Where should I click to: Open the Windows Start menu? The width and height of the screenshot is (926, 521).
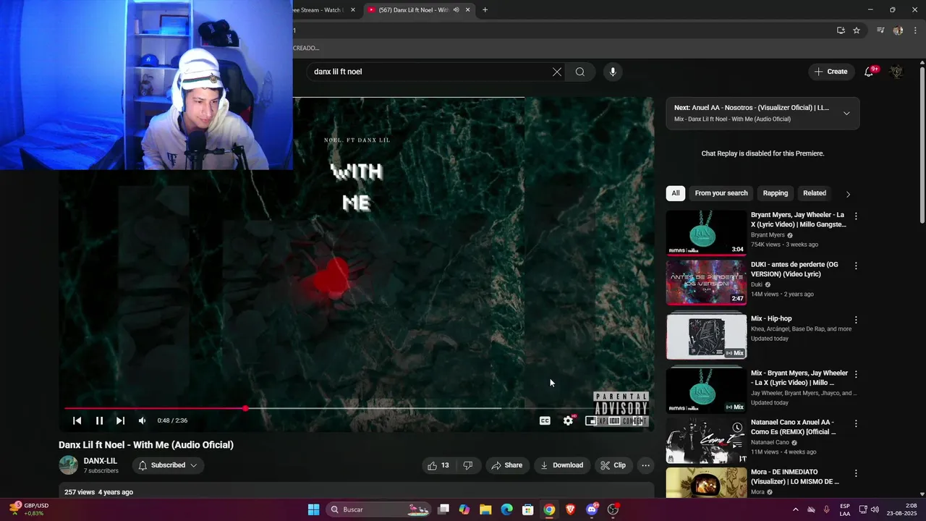coord(313,509)
